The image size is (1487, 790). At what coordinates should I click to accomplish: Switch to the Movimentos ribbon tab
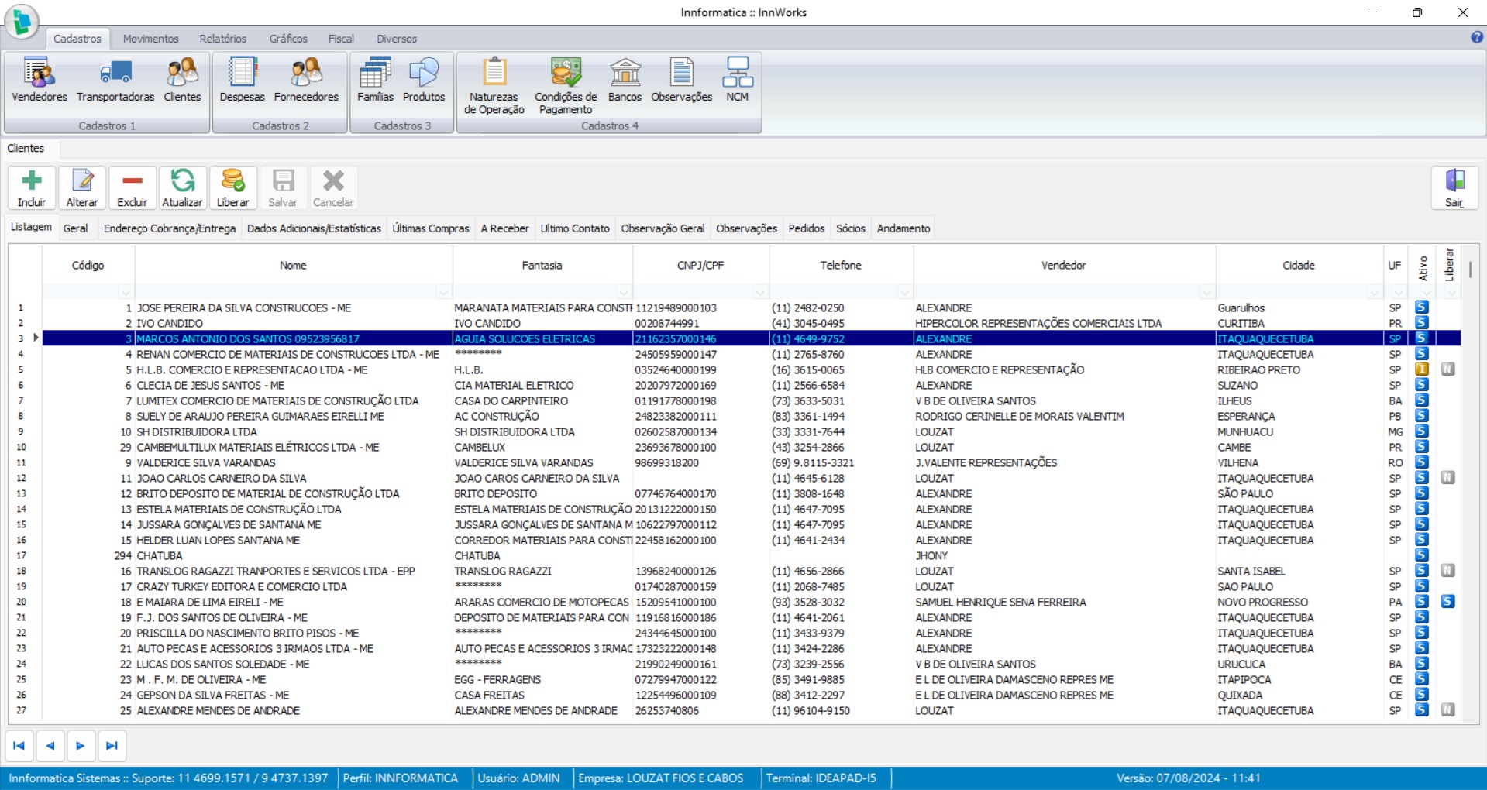click(150, 39)
